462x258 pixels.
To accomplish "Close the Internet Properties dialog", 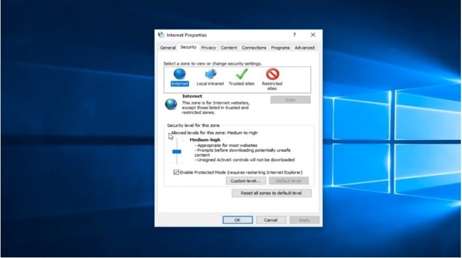I will [x=313, y=35].
